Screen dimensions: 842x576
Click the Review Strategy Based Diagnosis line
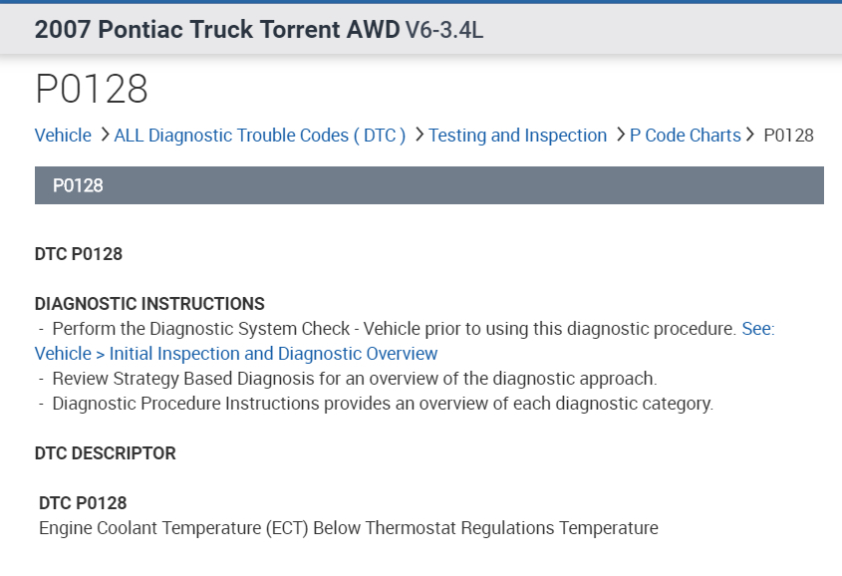[354, 379]
